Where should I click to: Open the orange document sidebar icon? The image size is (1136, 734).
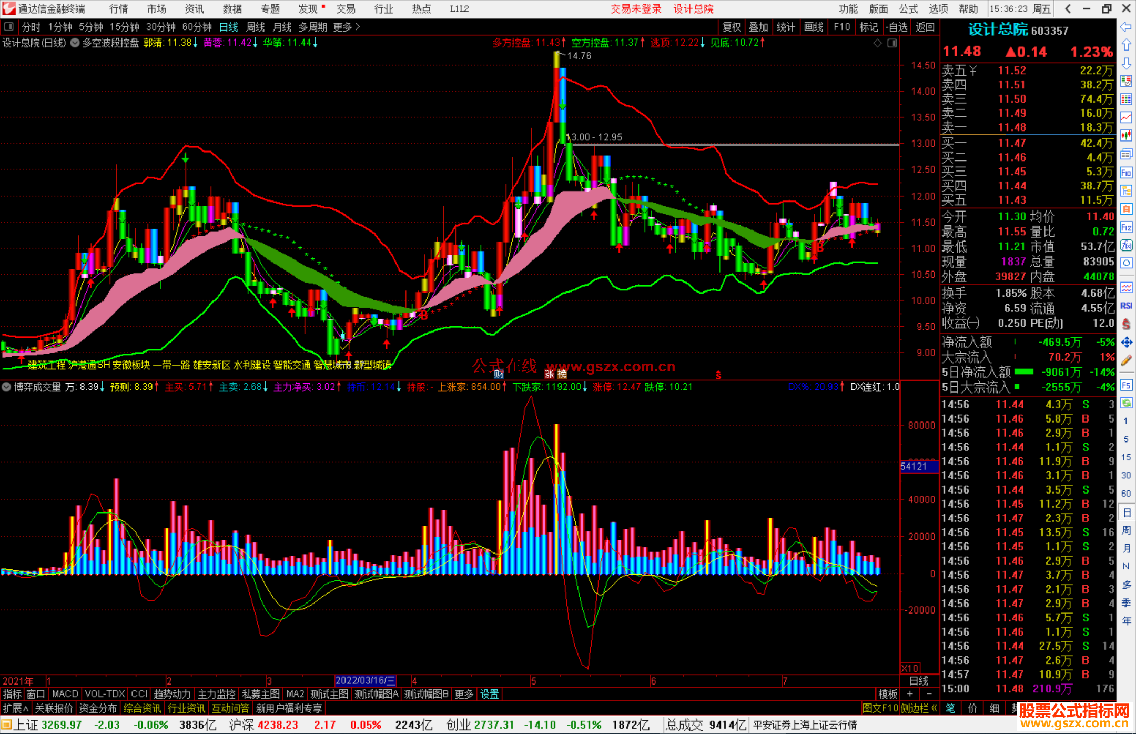[x=1126, y=209]
